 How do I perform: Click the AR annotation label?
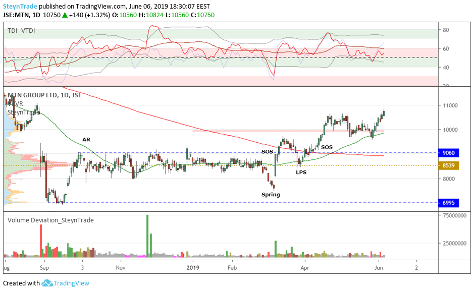click(x=86, y=140)
